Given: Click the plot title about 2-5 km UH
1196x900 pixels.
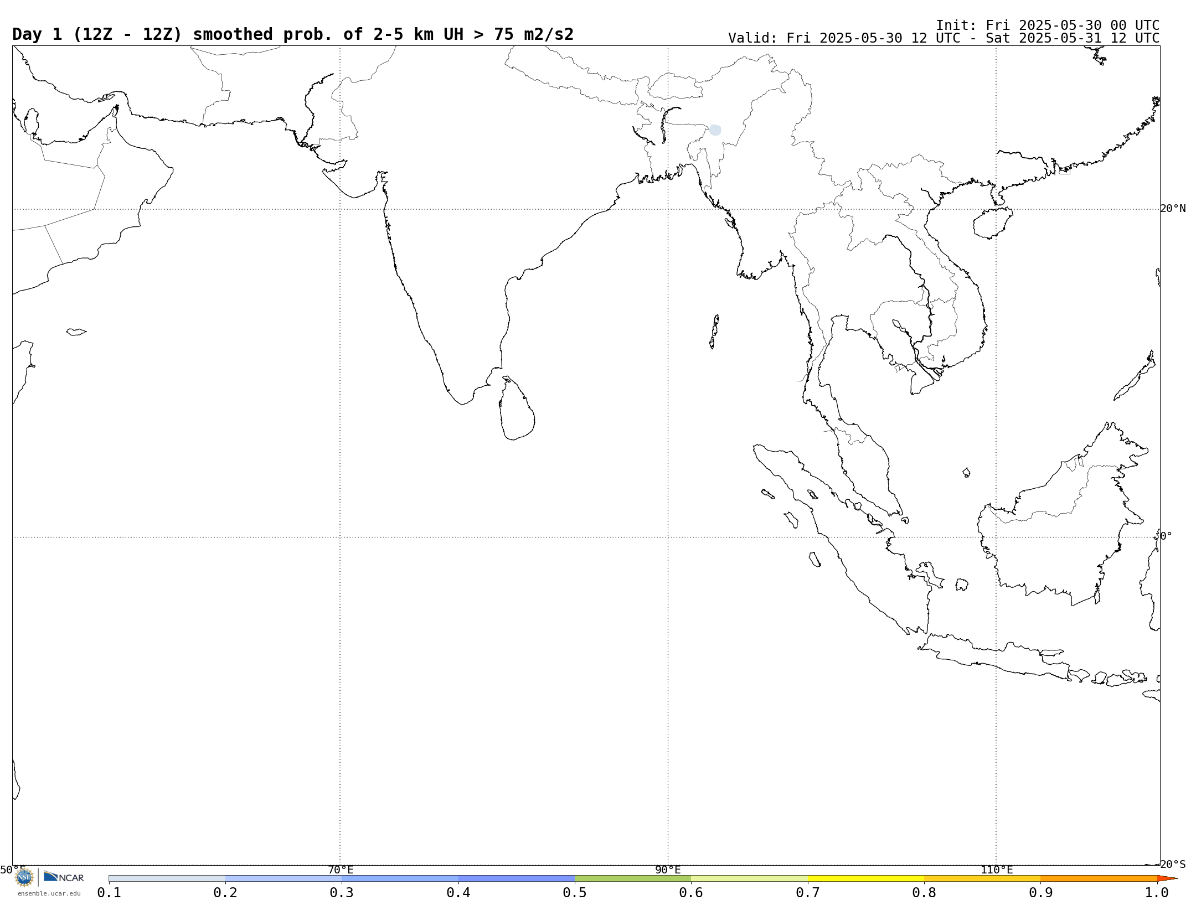Looking at the screenshot, I should point(293,34).
